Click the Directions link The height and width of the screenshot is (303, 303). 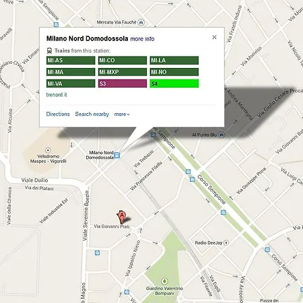(58, 114)
